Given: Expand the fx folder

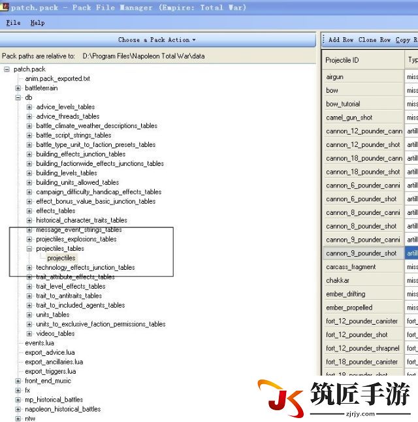Looking at the screenshot, I should click(18, 391).
